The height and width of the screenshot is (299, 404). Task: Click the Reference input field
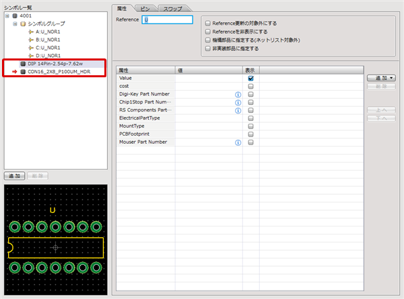(x=167, y=19)
